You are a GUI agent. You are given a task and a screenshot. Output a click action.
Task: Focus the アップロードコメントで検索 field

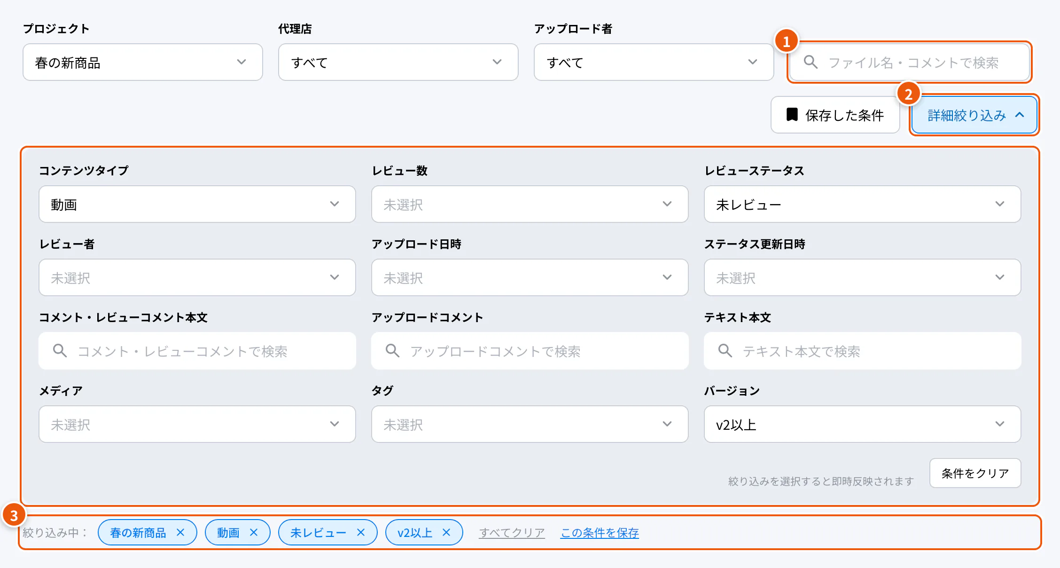(x=530, y=351)
